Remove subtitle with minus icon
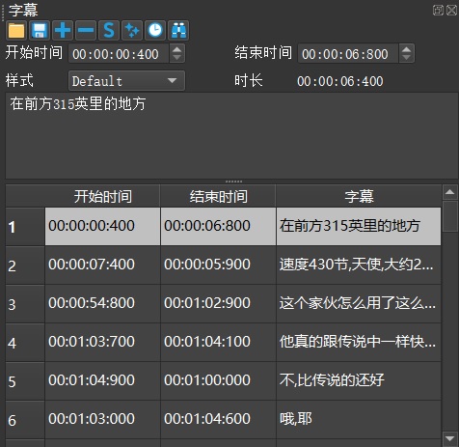Viewport: 459px width, 447px height. pyautogui.click(x=86, y=31)
